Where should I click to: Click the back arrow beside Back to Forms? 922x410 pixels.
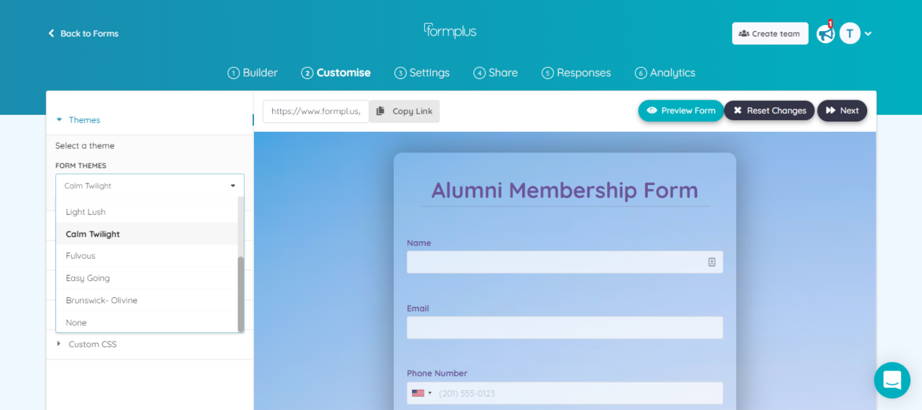(x=51, y=33)
